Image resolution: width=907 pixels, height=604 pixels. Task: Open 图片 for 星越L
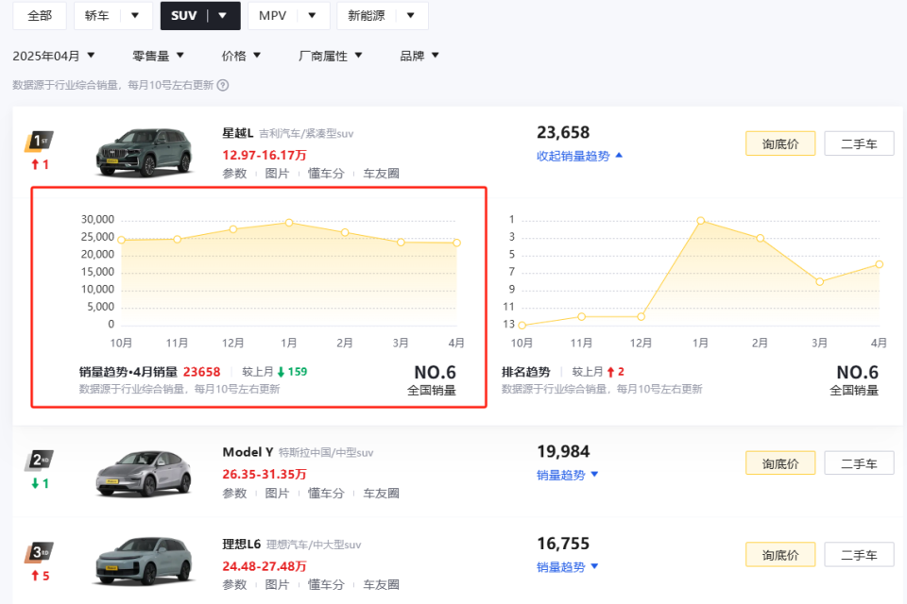pos(277,174)
